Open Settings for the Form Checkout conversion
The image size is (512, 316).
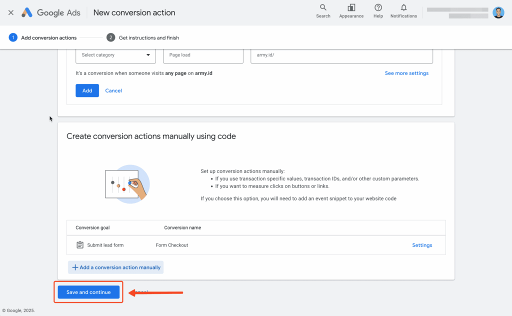coord(421,245)
